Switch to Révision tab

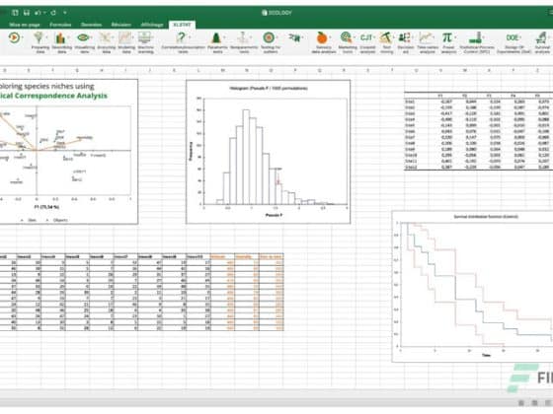tap(120, 25)
